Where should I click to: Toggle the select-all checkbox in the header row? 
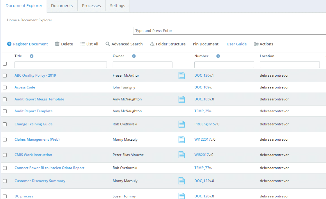point(5,64)
